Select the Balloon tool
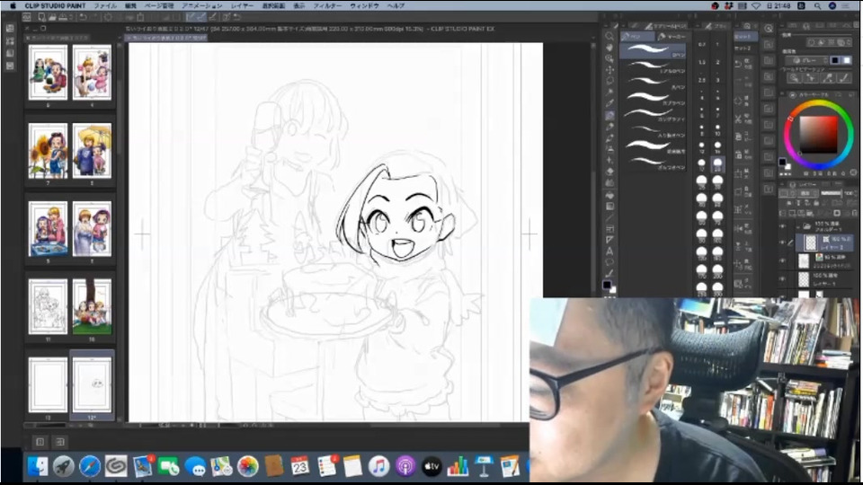This screenshot has height=485, width=863. (x=609, y=262)
